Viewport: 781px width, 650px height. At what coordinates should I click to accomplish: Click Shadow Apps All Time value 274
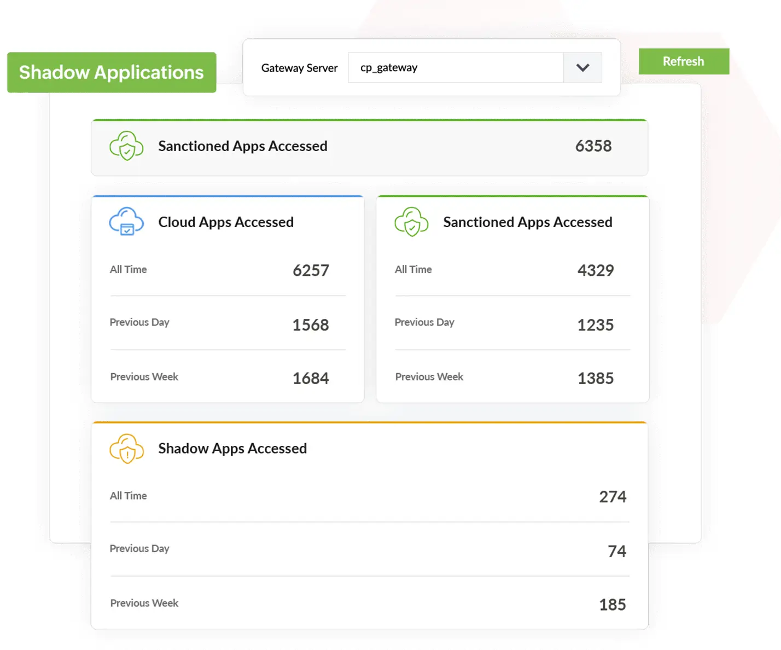613,497
